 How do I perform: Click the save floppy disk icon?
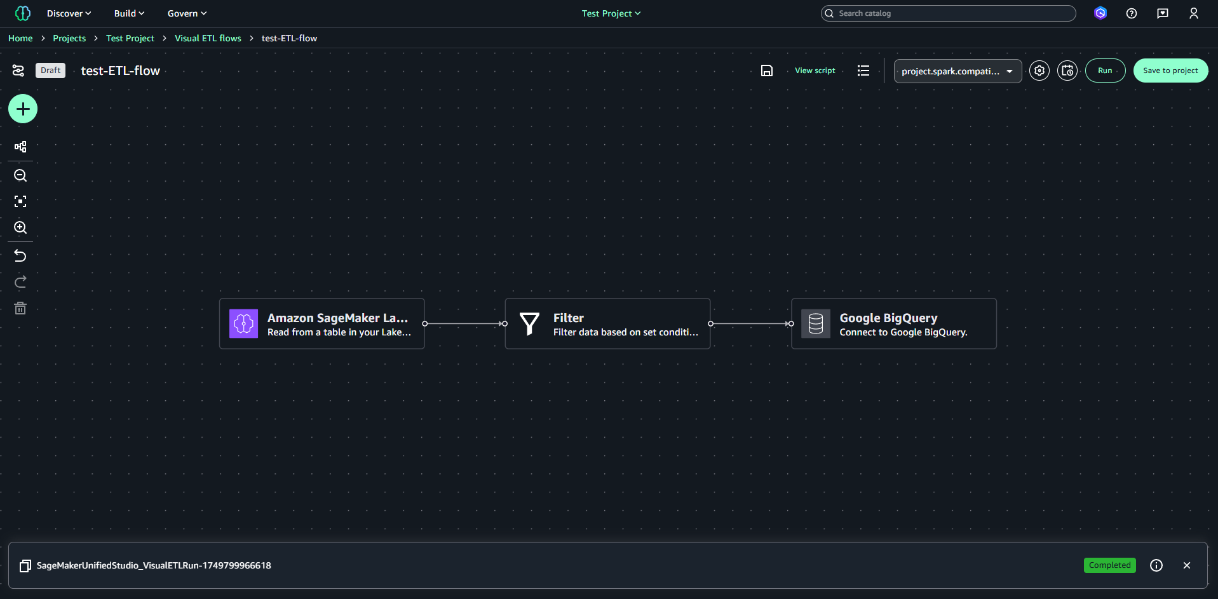(767, 71)
